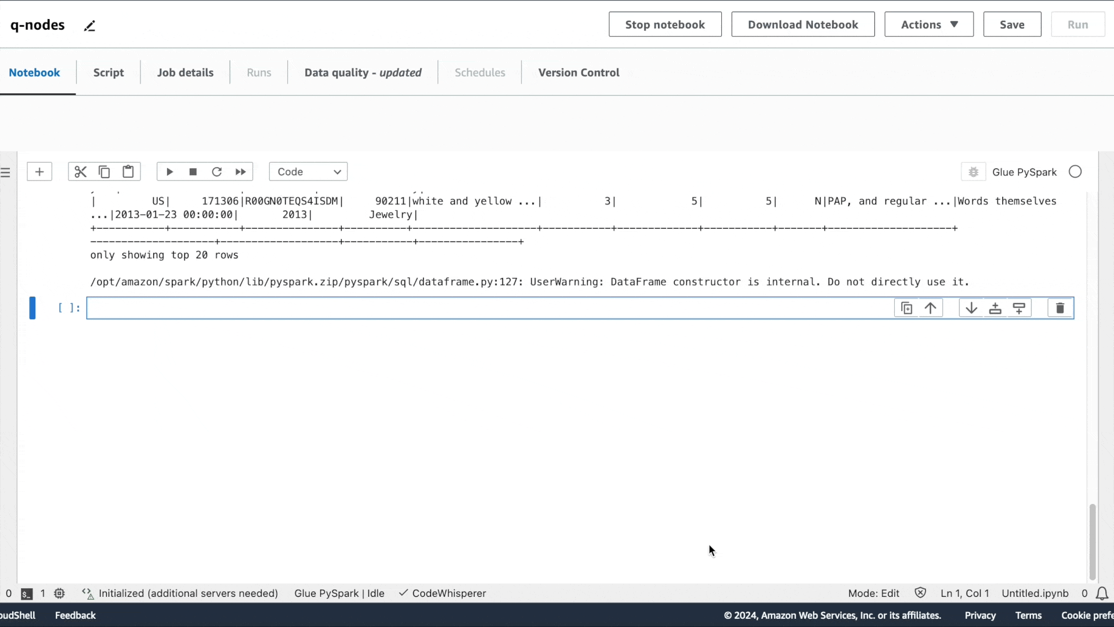Toggle the left sidebar menu icon
This screenshot has width=1114, height=627.
(6, 172)
